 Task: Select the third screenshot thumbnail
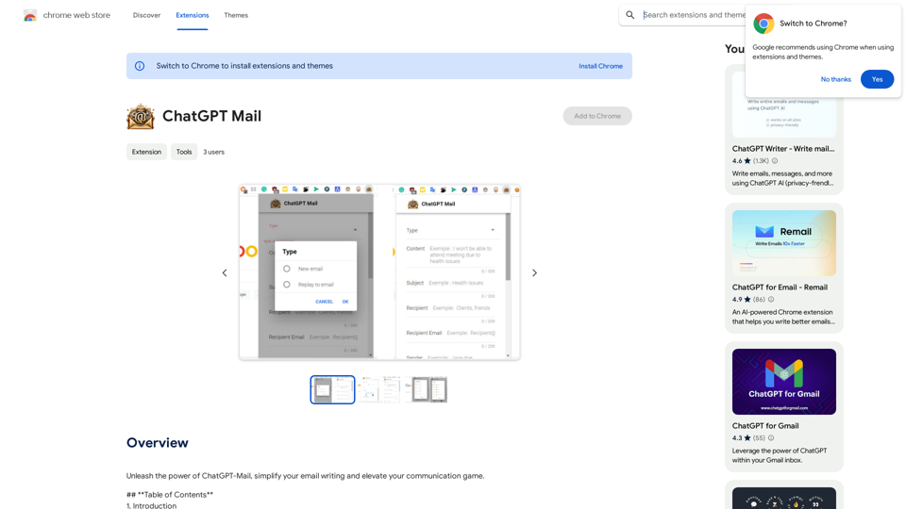point(426,389)
